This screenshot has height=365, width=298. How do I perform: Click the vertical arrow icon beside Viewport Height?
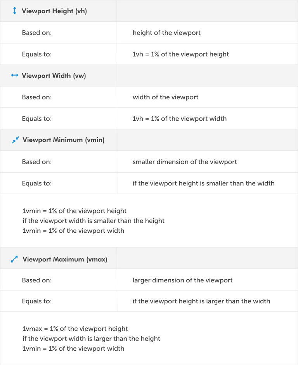coord(15,11)
